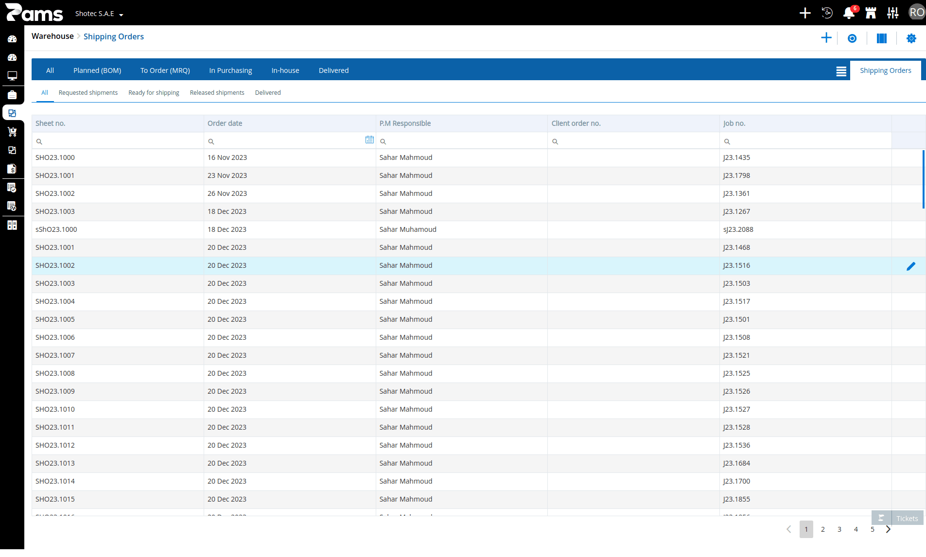The image size is (926, 557).
Task: Open the calendar picker in Order date filter
Action: (369, 140)
